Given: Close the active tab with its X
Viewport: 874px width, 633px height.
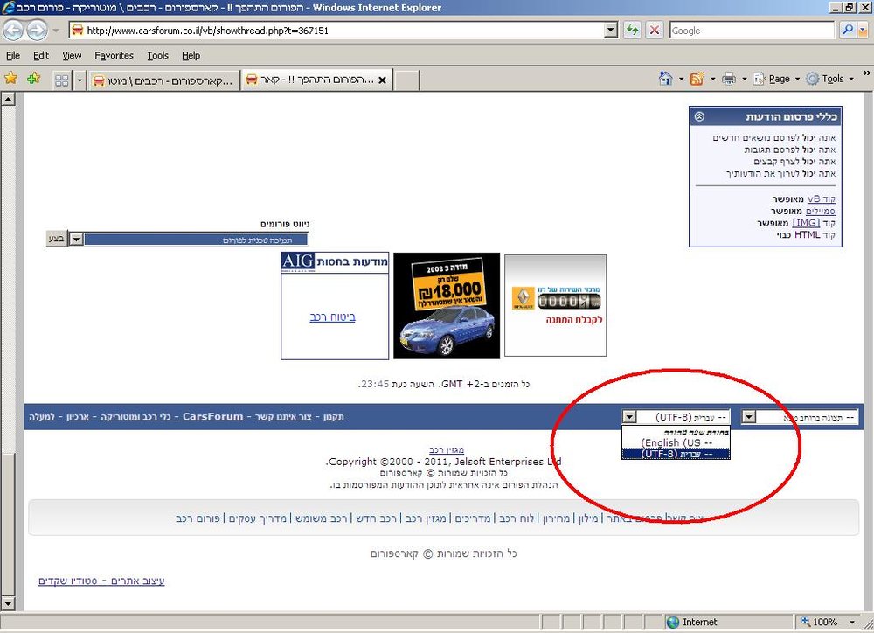Looking at the screenshot, I should [383, 80].
